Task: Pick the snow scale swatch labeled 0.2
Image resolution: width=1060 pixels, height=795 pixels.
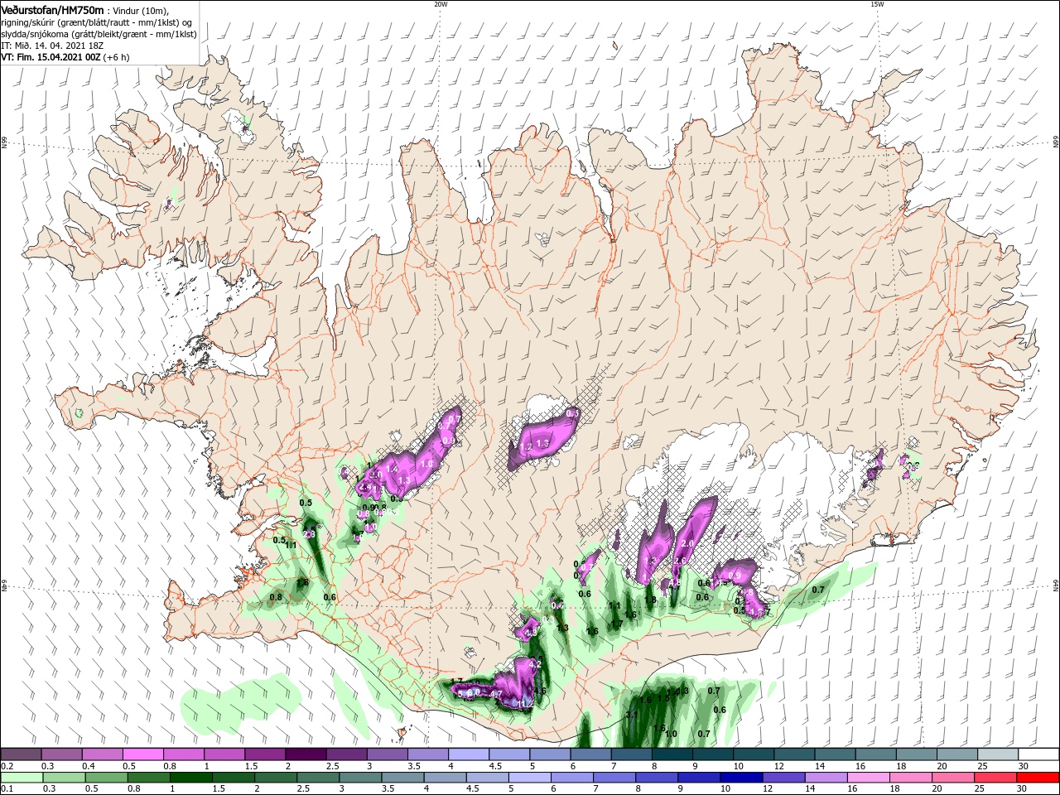Action: coord(21,754)
